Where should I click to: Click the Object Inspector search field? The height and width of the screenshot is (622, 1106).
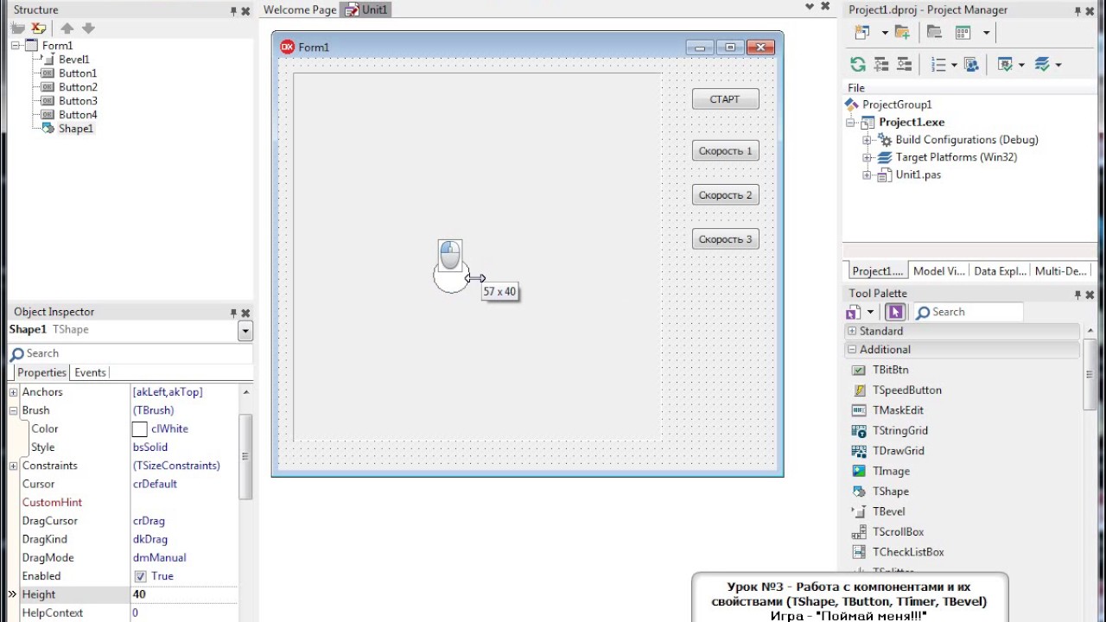click(130, 354)
